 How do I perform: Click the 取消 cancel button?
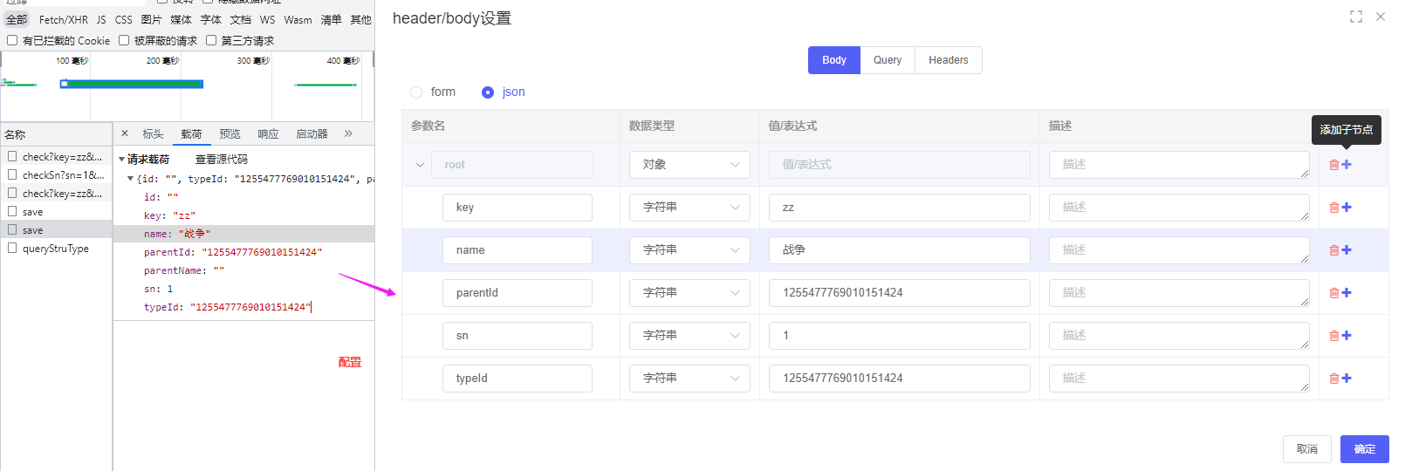pos(1306,449)
